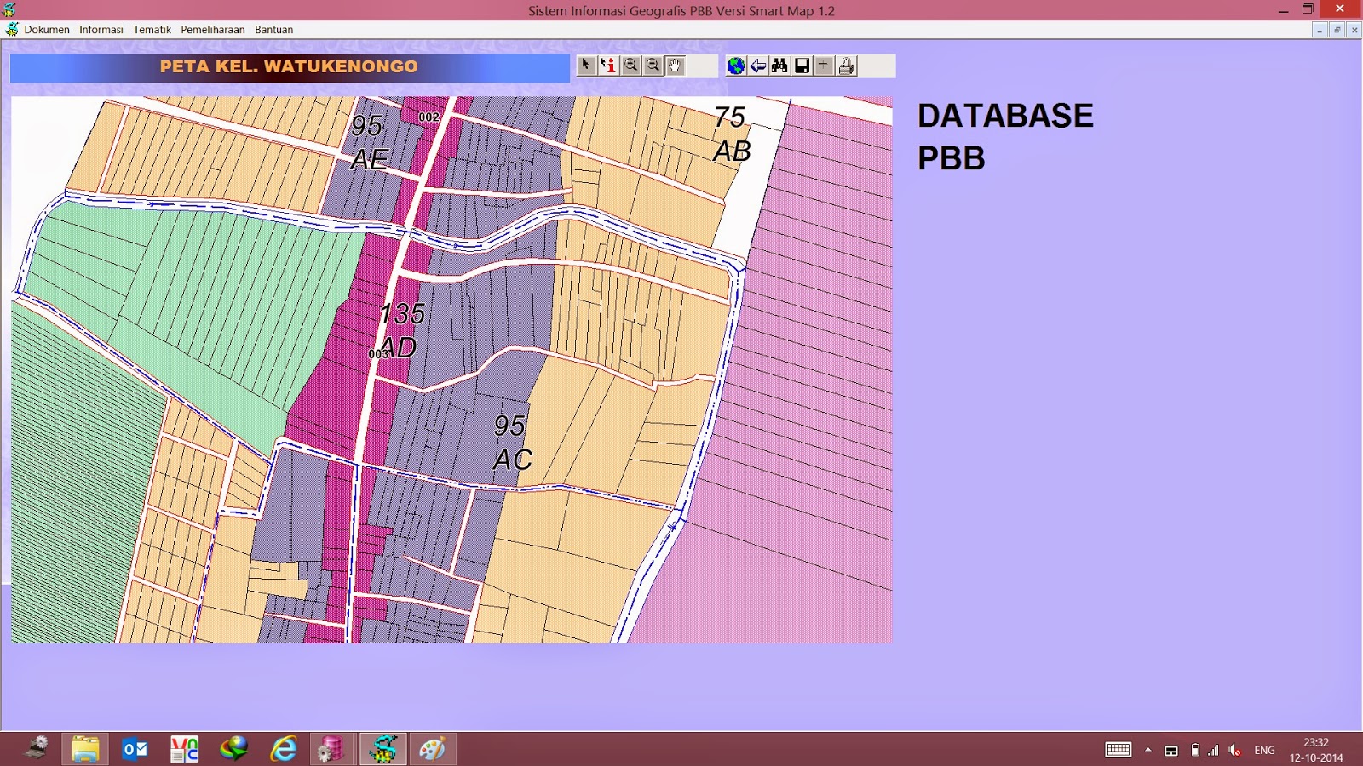Select the arrow pointer selection tool
This screenshot has height=766, width=1363.
pyautogui.click(x=585, y=66)
